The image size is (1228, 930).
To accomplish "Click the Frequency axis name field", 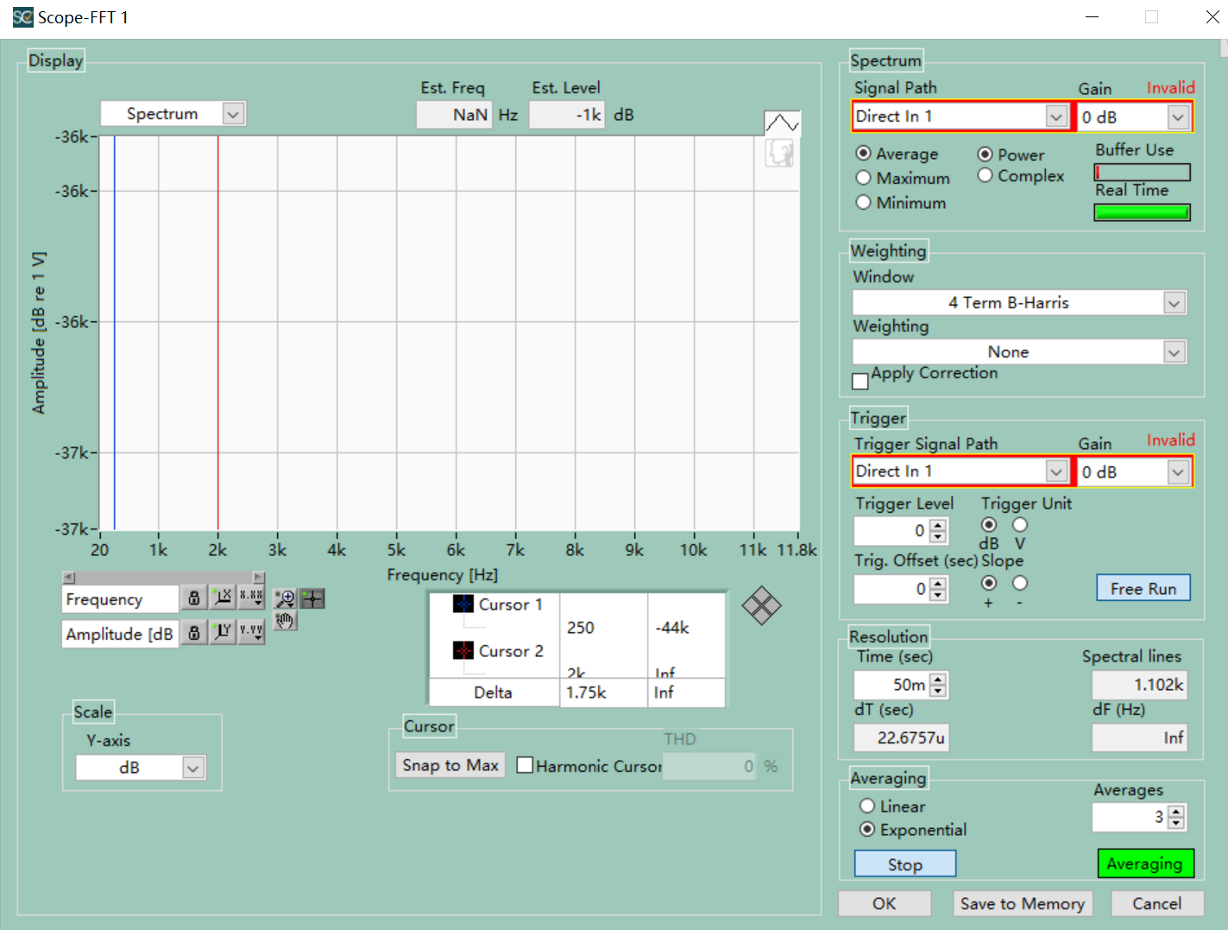I will [x=120, y=598].
